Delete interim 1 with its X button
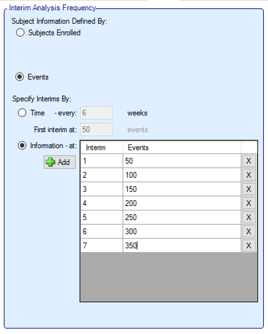268x334 pixels. pyautogui.click(x=249, y=161)
